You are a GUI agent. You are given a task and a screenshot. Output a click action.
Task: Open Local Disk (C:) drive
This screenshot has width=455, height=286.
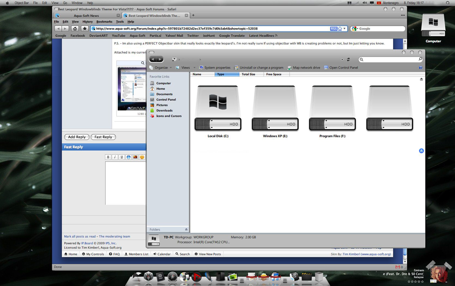218,111
